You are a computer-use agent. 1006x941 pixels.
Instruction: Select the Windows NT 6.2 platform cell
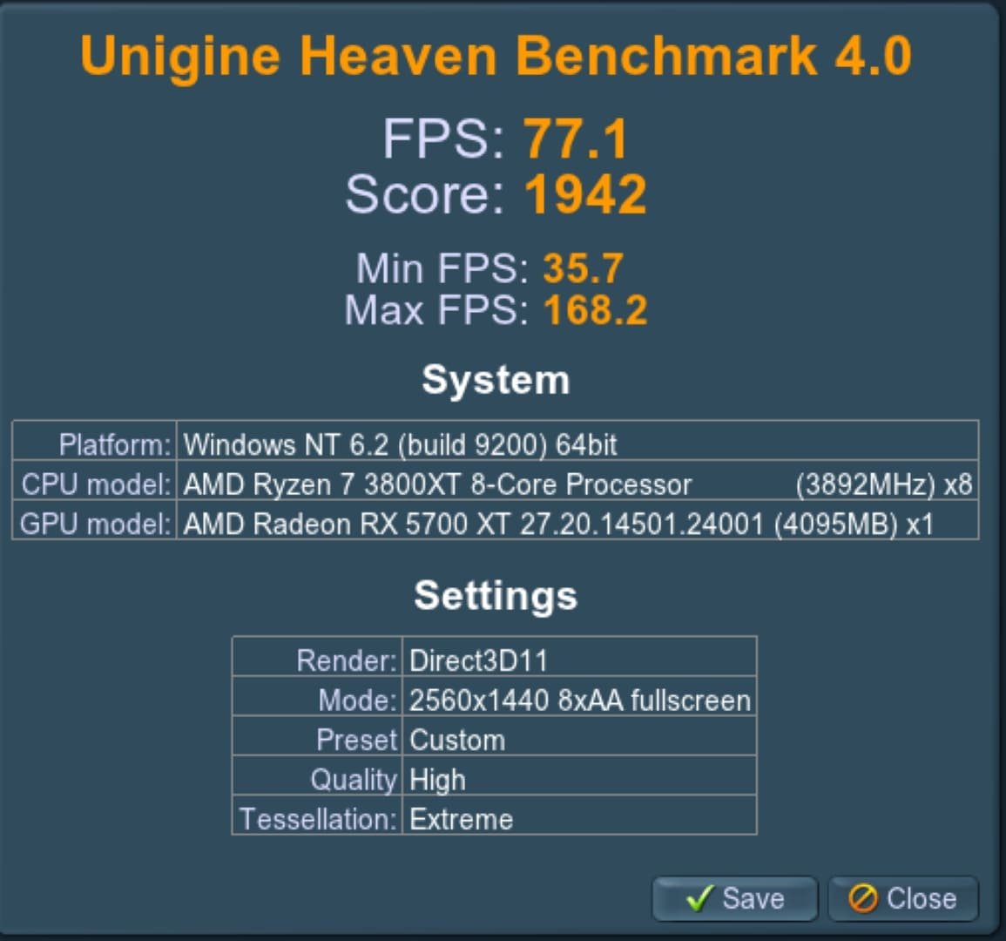(400, 444)
